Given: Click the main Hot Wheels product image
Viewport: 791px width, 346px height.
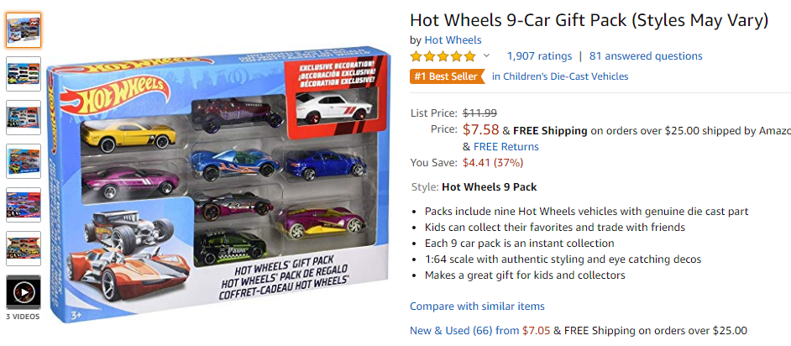Looking at the screenshot, I should point(218,185).
